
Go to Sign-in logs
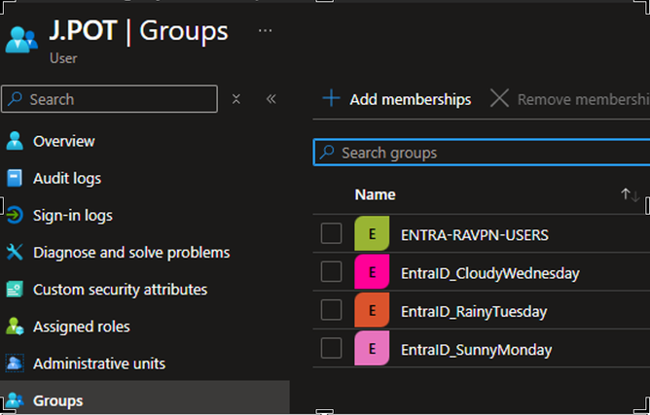tap(73, 216)
